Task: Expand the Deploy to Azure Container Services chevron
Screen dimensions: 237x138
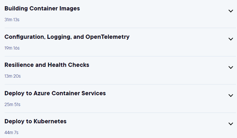Action: (231, 96)
